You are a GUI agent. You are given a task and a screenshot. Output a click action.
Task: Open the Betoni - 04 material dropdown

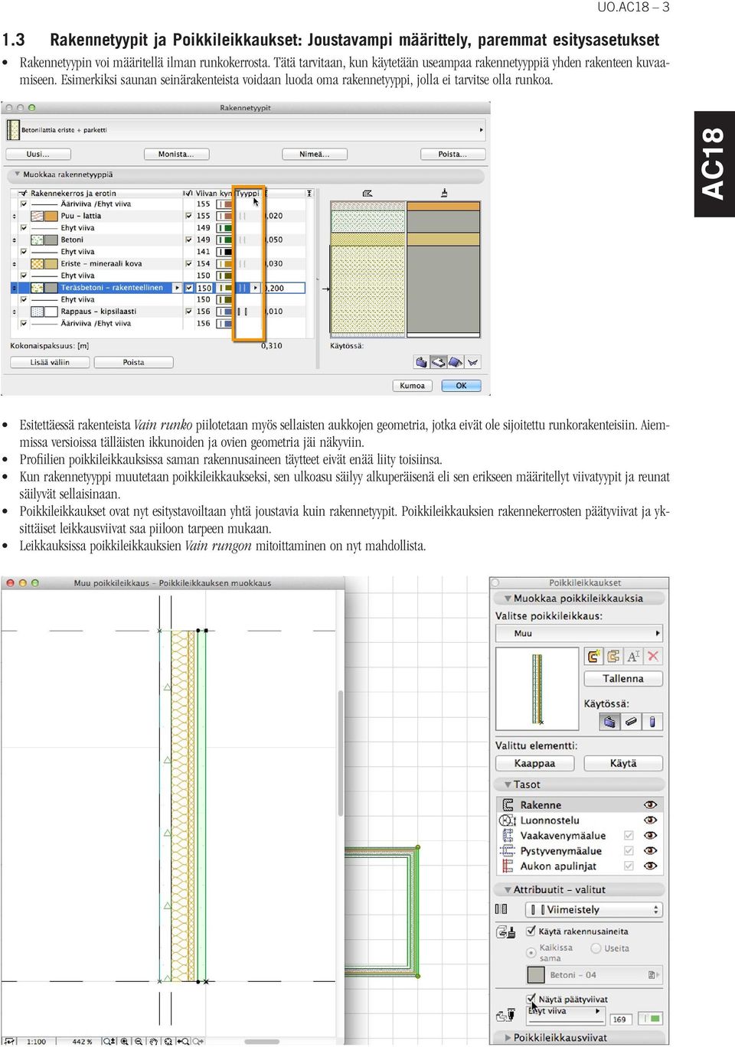tap(593, 974)
